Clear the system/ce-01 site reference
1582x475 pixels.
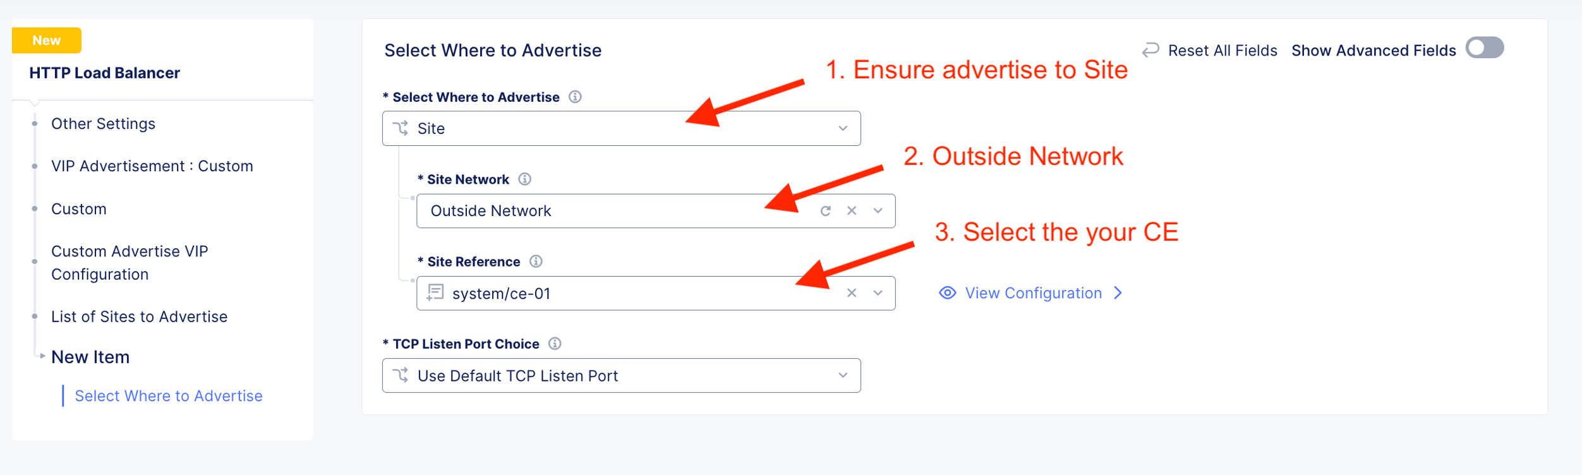pos(852,293)
